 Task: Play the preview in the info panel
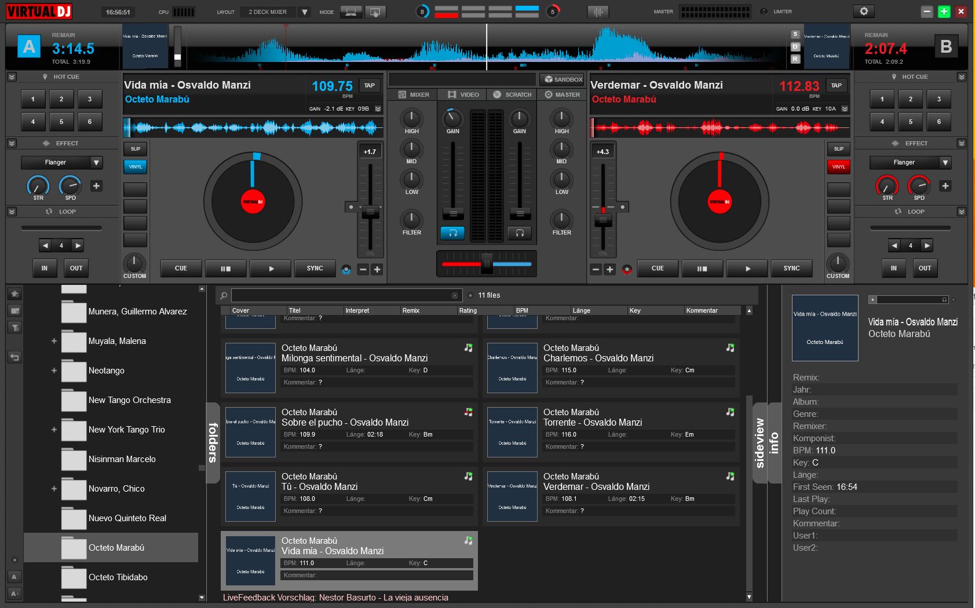click(x=872, y=299)
